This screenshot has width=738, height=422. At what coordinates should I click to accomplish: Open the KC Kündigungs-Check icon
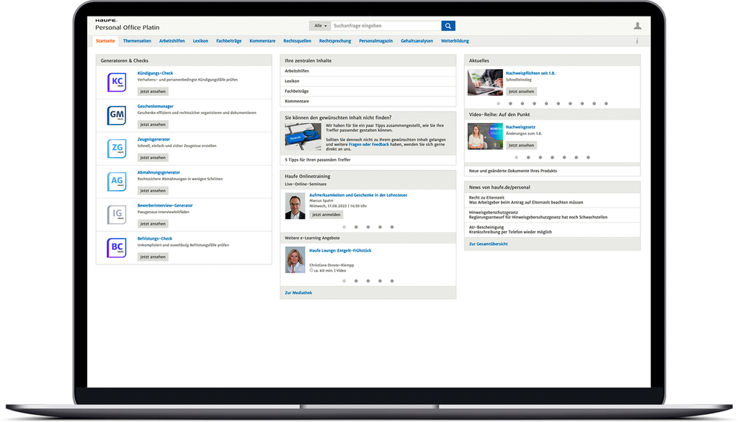click(x=117, y=82)
